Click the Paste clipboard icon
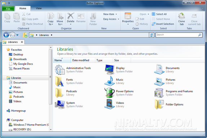The image size is (207, 138). (x=17, y=16)
